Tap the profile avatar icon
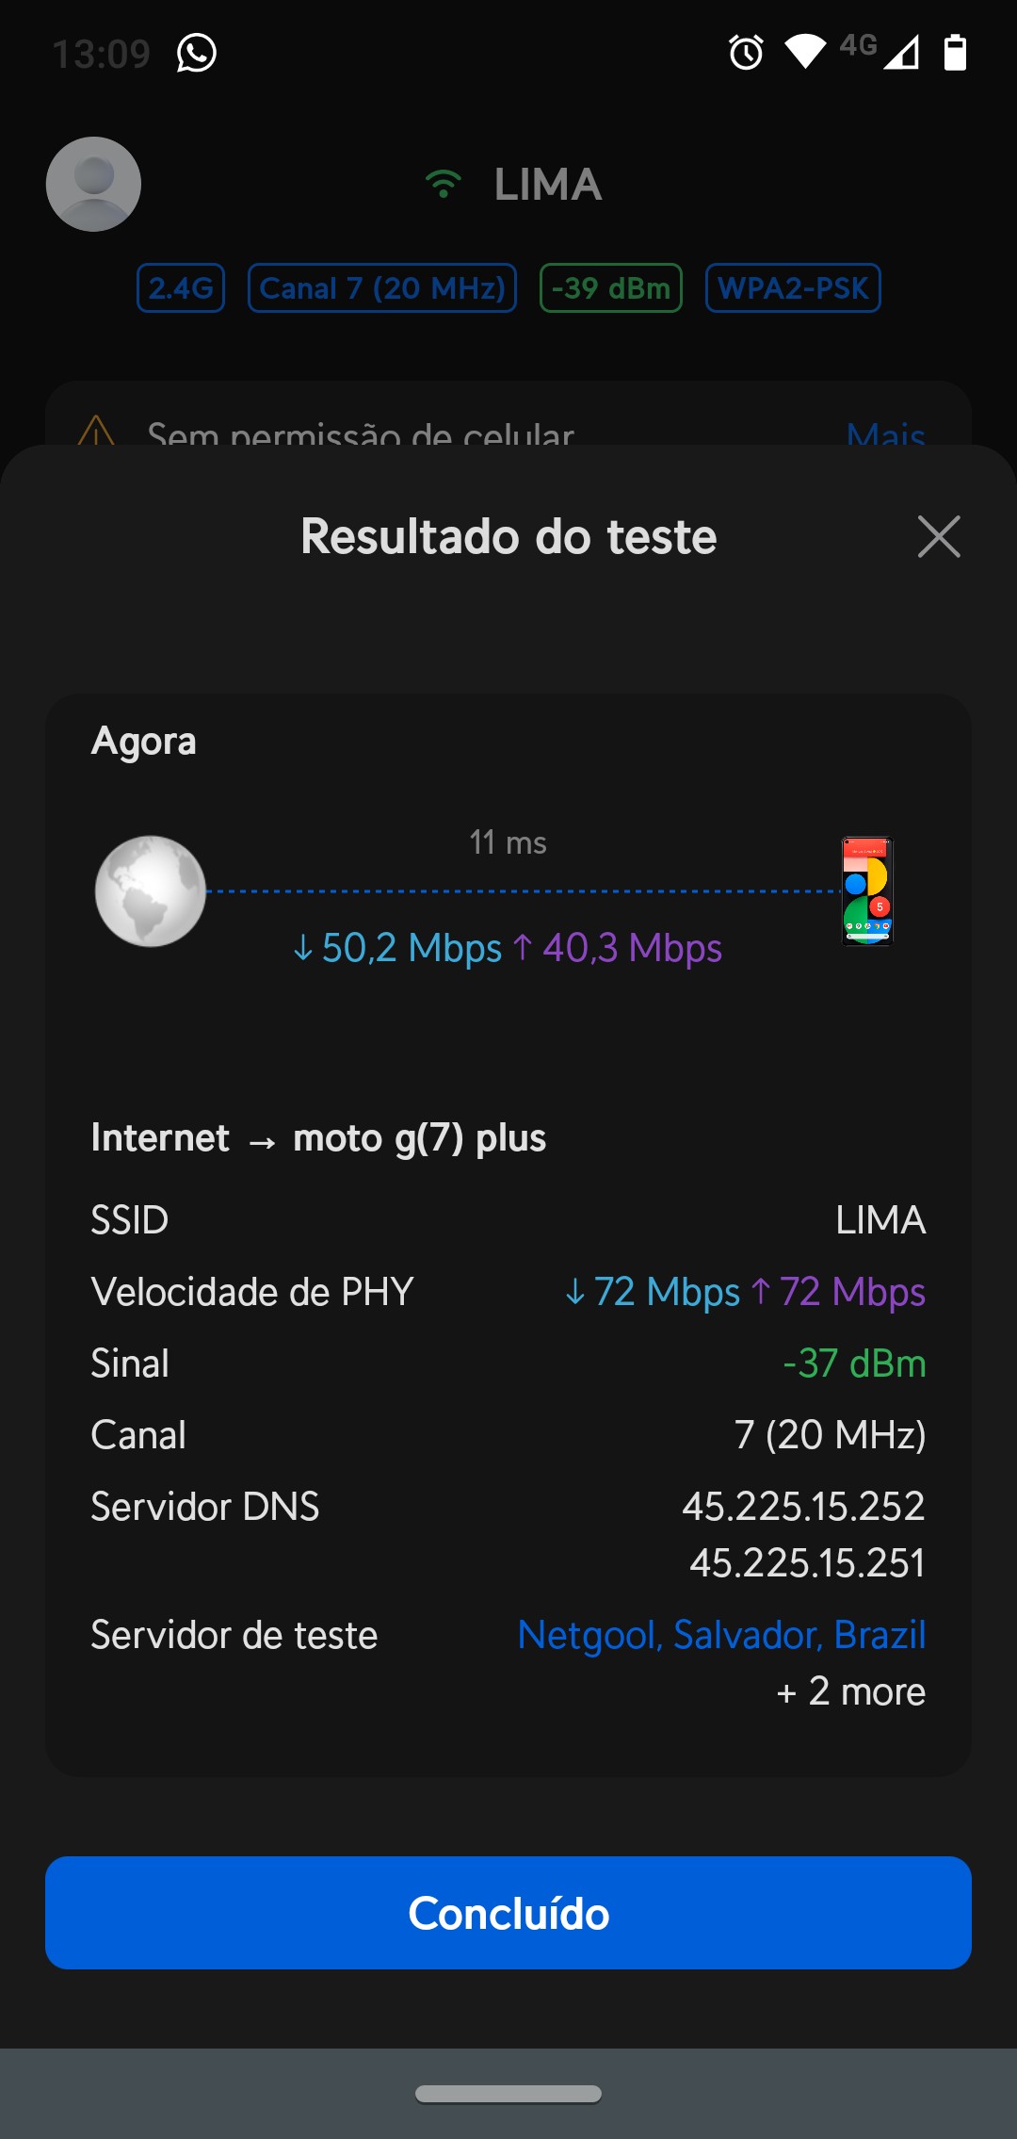Viewport: 1017px width, 2139px height. coord(93,184)
